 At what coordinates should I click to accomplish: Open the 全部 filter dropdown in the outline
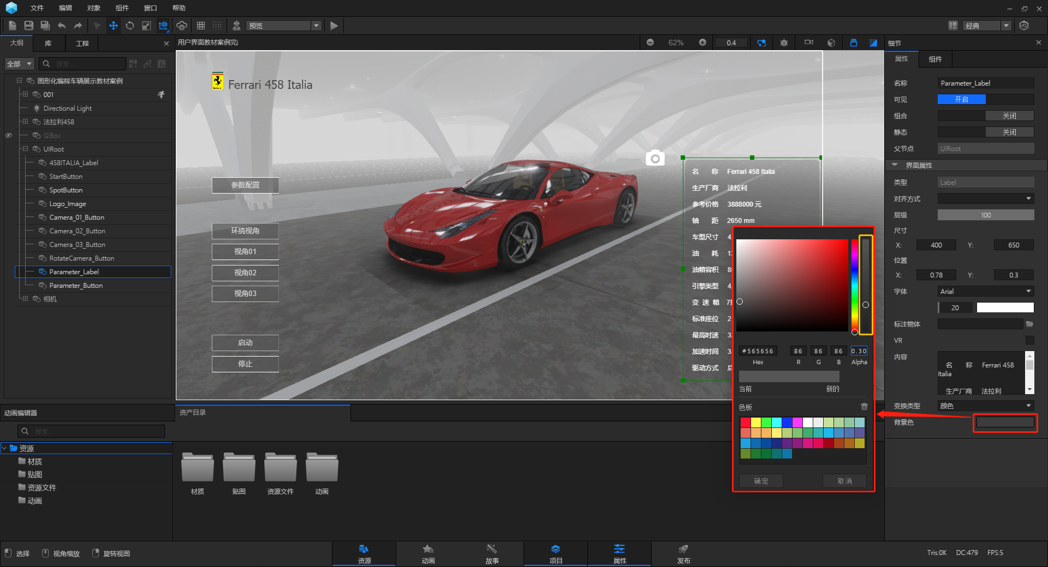[20, 64]
